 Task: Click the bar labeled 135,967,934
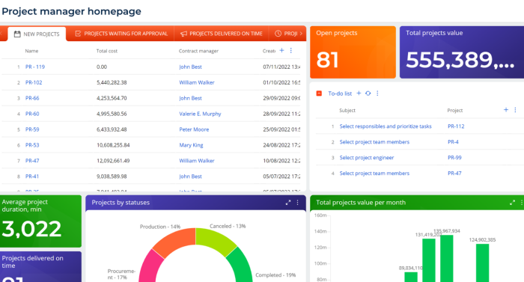pos(447,258)
